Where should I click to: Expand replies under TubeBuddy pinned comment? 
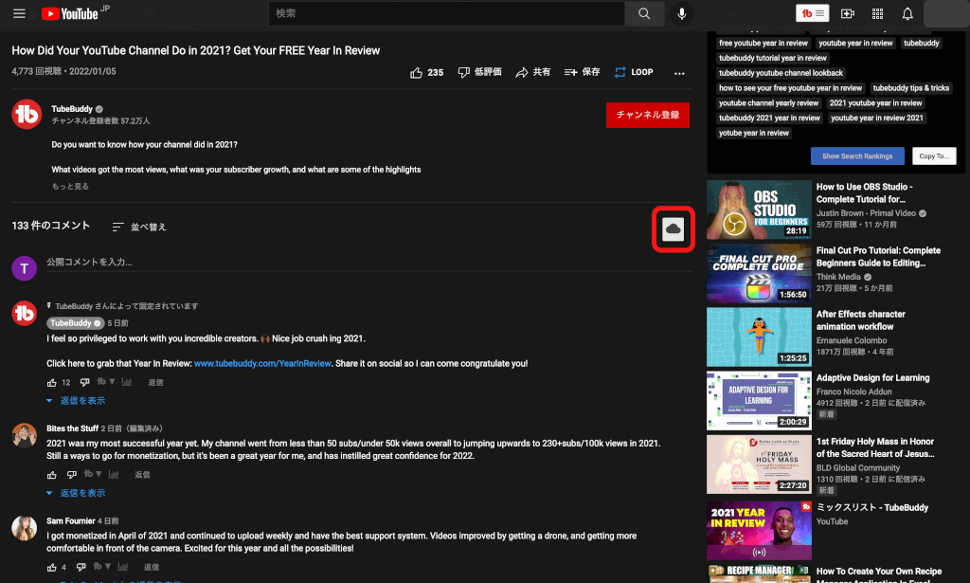pos(76,401)
